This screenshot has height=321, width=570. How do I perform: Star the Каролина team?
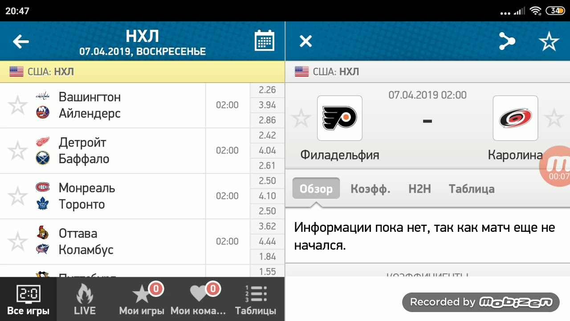point(554,119)
